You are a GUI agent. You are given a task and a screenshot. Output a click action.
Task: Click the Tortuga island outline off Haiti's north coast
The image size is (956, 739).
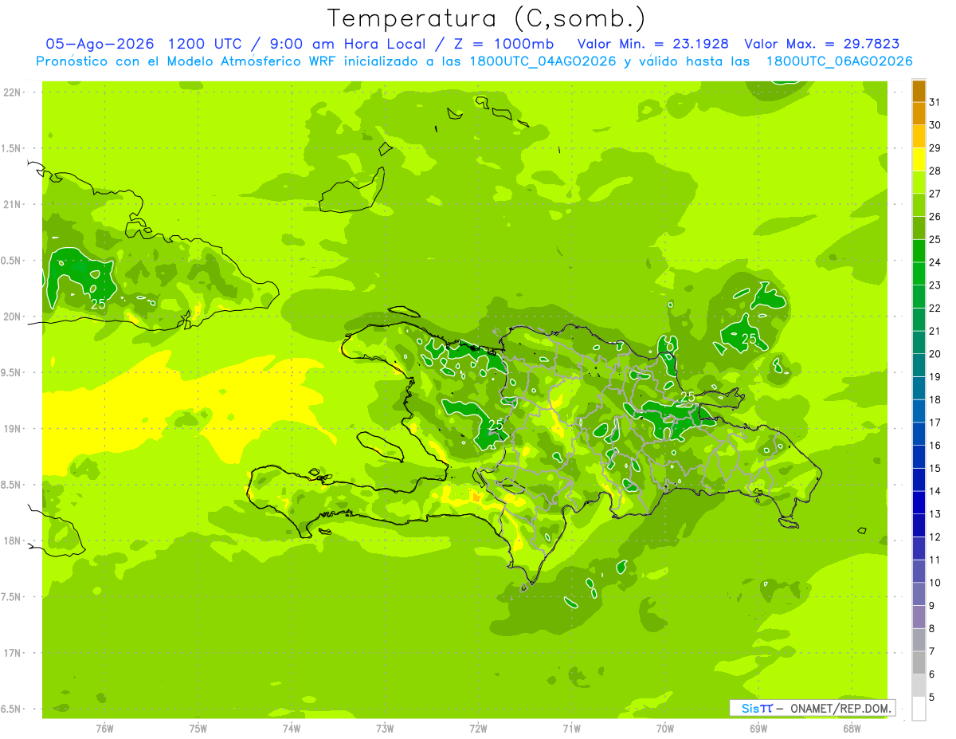[x=403, y=312]
